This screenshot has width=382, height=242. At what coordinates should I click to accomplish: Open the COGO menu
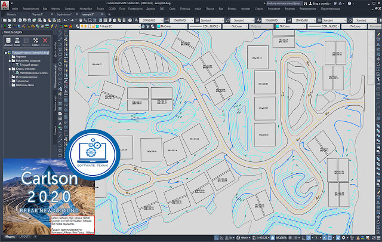pyautogui.click(x=112, y=9)
